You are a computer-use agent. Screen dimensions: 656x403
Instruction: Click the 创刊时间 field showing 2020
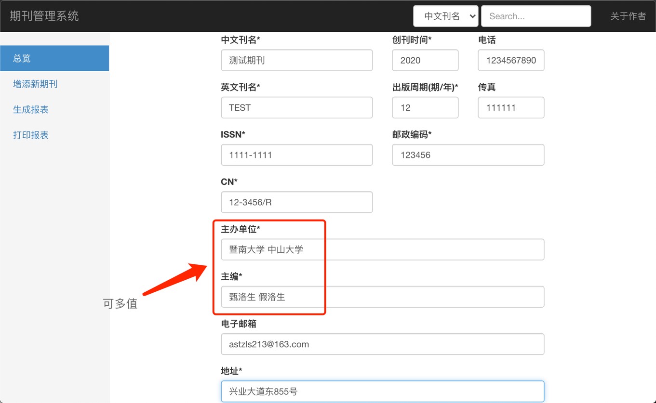pos(425,60)
